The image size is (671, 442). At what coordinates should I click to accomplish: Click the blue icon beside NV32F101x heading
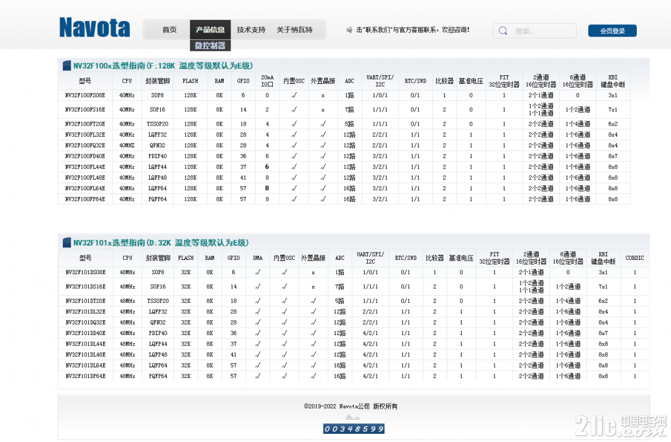coord(66,243)
